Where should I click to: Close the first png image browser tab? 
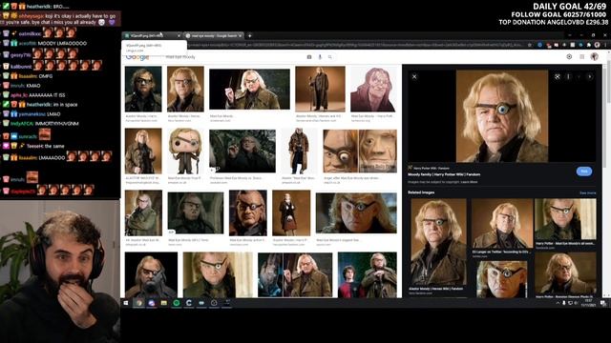pyautogui.click(x=179, y=36)
